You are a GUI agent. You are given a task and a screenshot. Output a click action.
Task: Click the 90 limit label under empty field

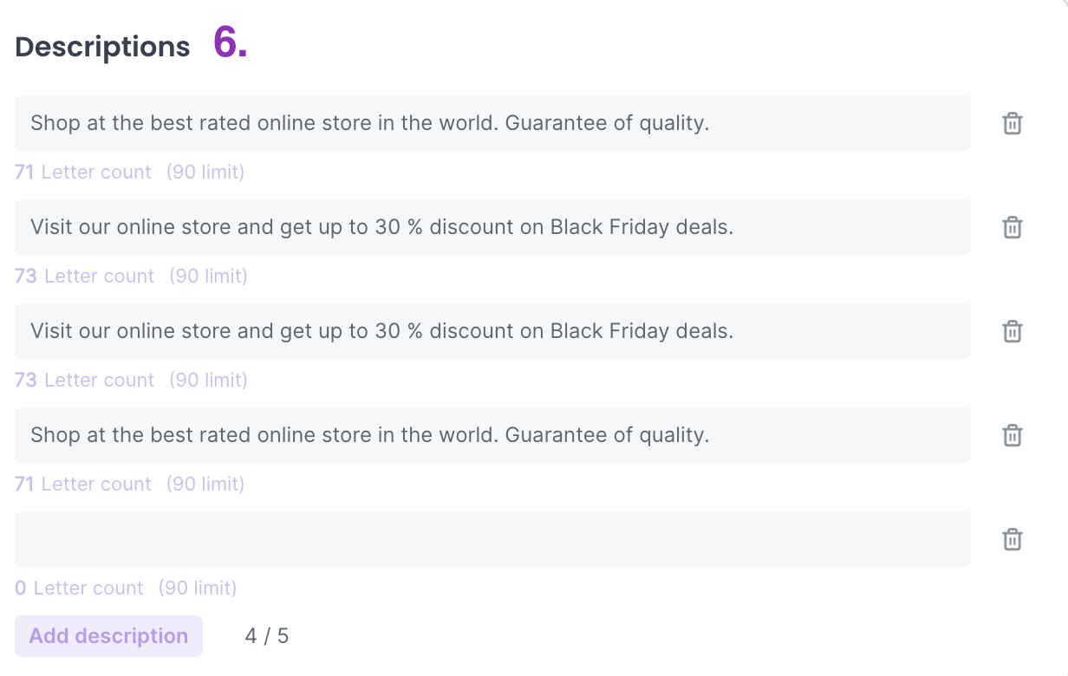coord(198,588)
